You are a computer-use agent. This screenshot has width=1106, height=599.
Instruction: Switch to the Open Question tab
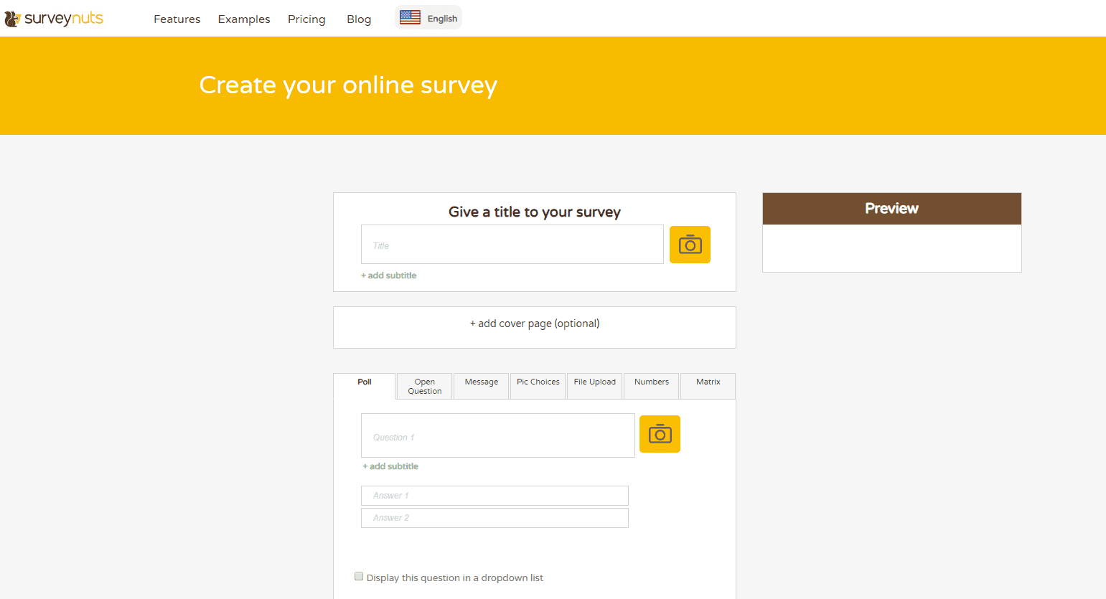point(425,386)
